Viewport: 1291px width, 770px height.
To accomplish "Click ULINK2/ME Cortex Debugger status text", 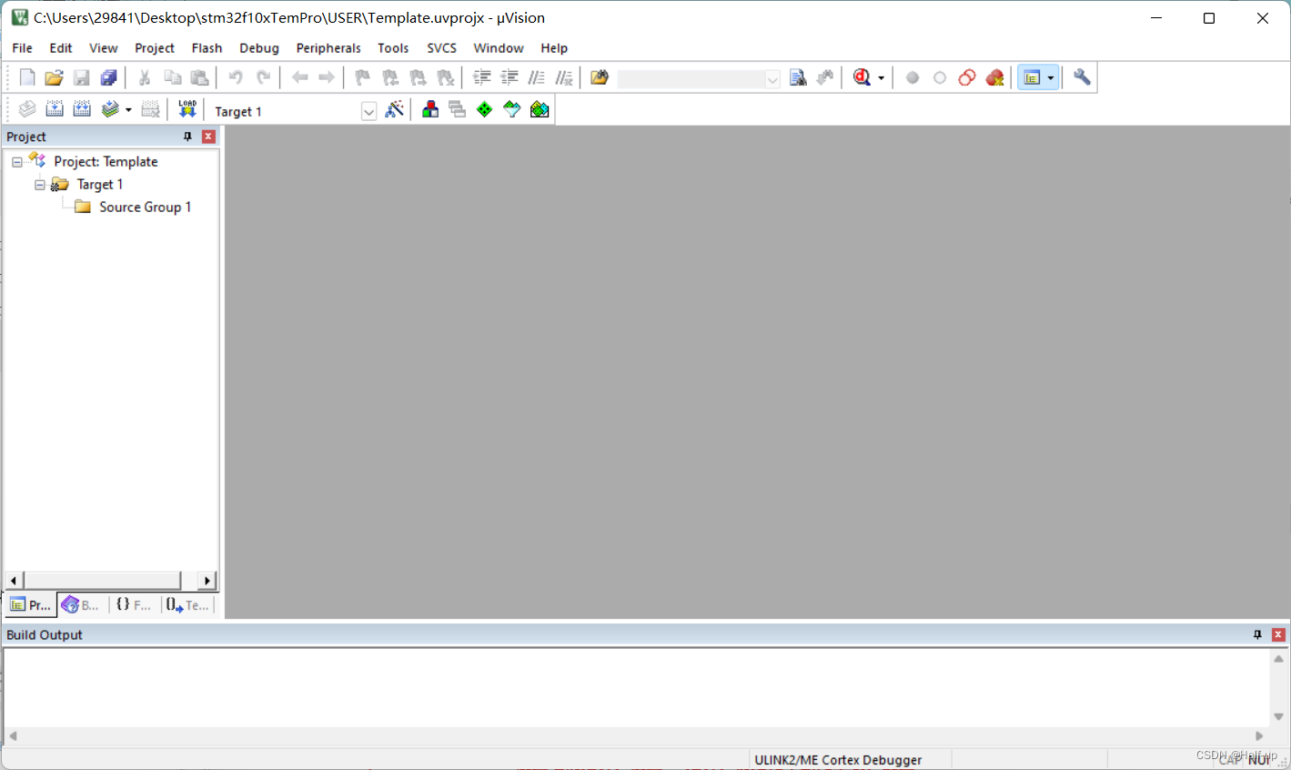I will pos(838,760).
